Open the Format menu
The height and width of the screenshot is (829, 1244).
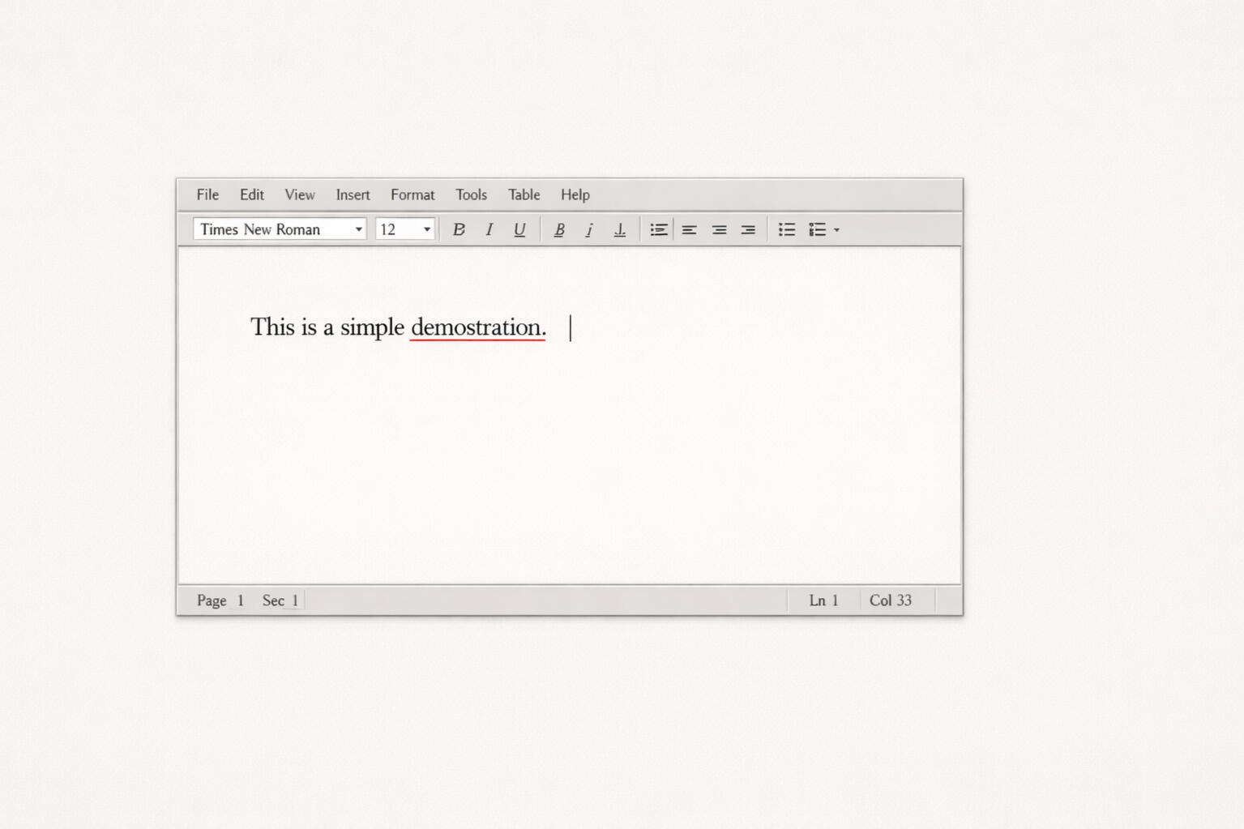click(413, 194)
